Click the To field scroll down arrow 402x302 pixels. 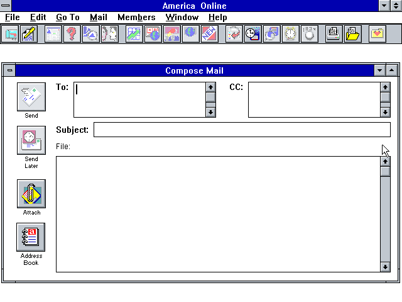(211, 112)
